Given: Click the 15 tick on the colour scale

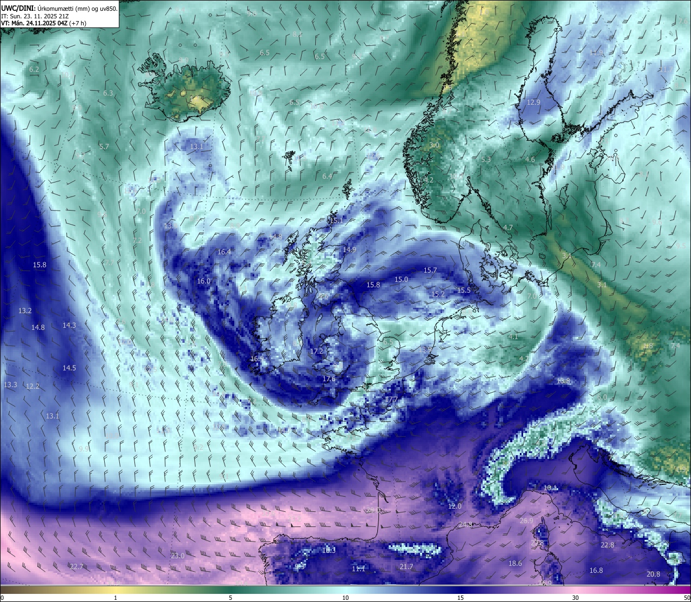Looking at the screenshot, I should point(460,598).
